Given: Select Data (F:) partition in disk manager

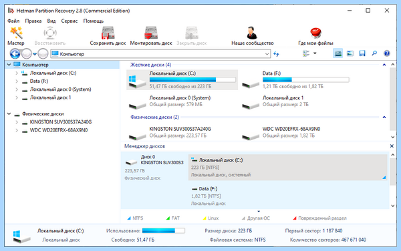Looking at the screenshot, I should [x=287, y=196].
